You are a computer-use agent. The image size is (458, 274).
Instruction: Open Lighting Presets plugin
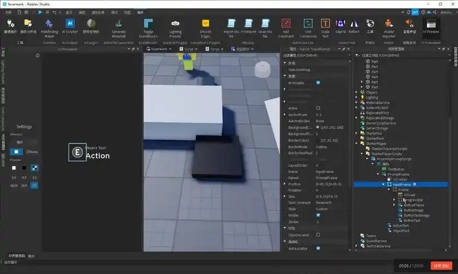pos(176,28)
